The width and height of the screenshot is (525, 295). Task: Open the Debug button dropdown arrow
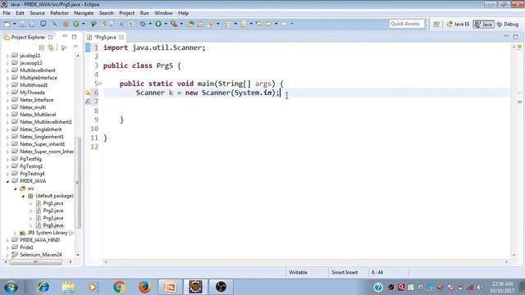pyautogui.click(x=150, y=24)
